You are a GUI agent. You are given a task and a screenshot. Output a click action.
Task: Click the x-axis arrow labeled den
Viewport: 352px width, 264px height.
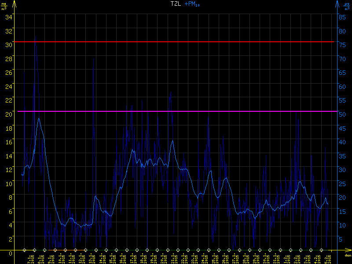348,252
